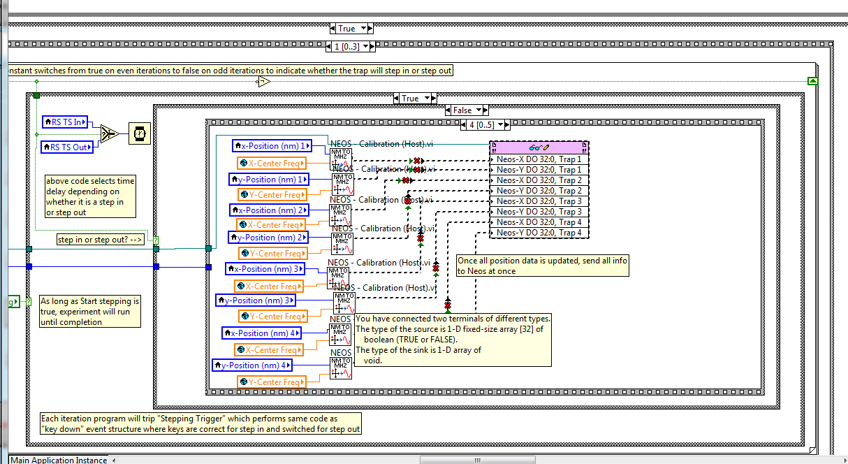Click the 'step in or step out? -->' comment label
The width and height of the screenshot is (848, 464).
[x=101, y=240]
